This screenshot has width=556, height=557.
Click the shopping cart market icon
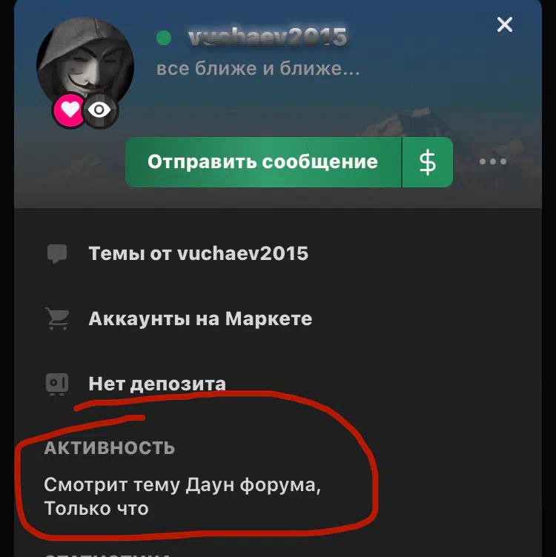click(x=57, y=318)
